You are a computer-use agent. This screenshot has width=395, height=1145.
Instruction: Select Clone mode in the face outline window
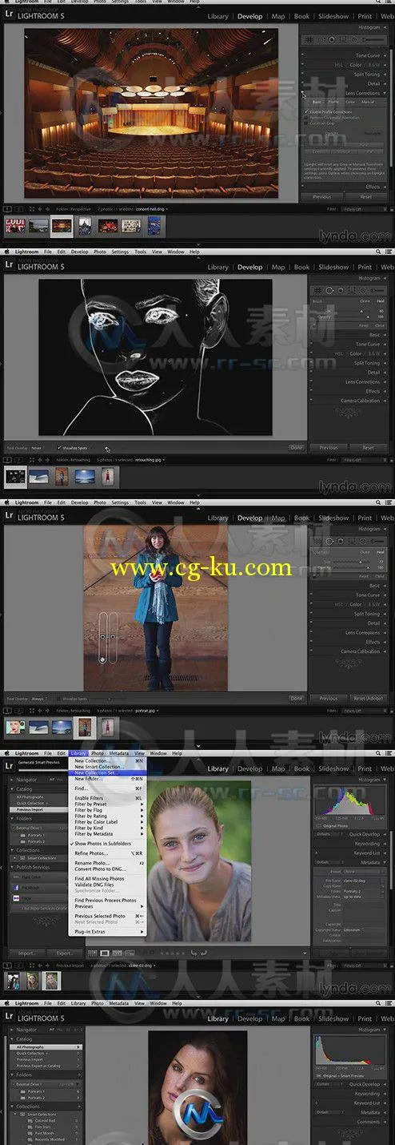[x=364, y=301]
